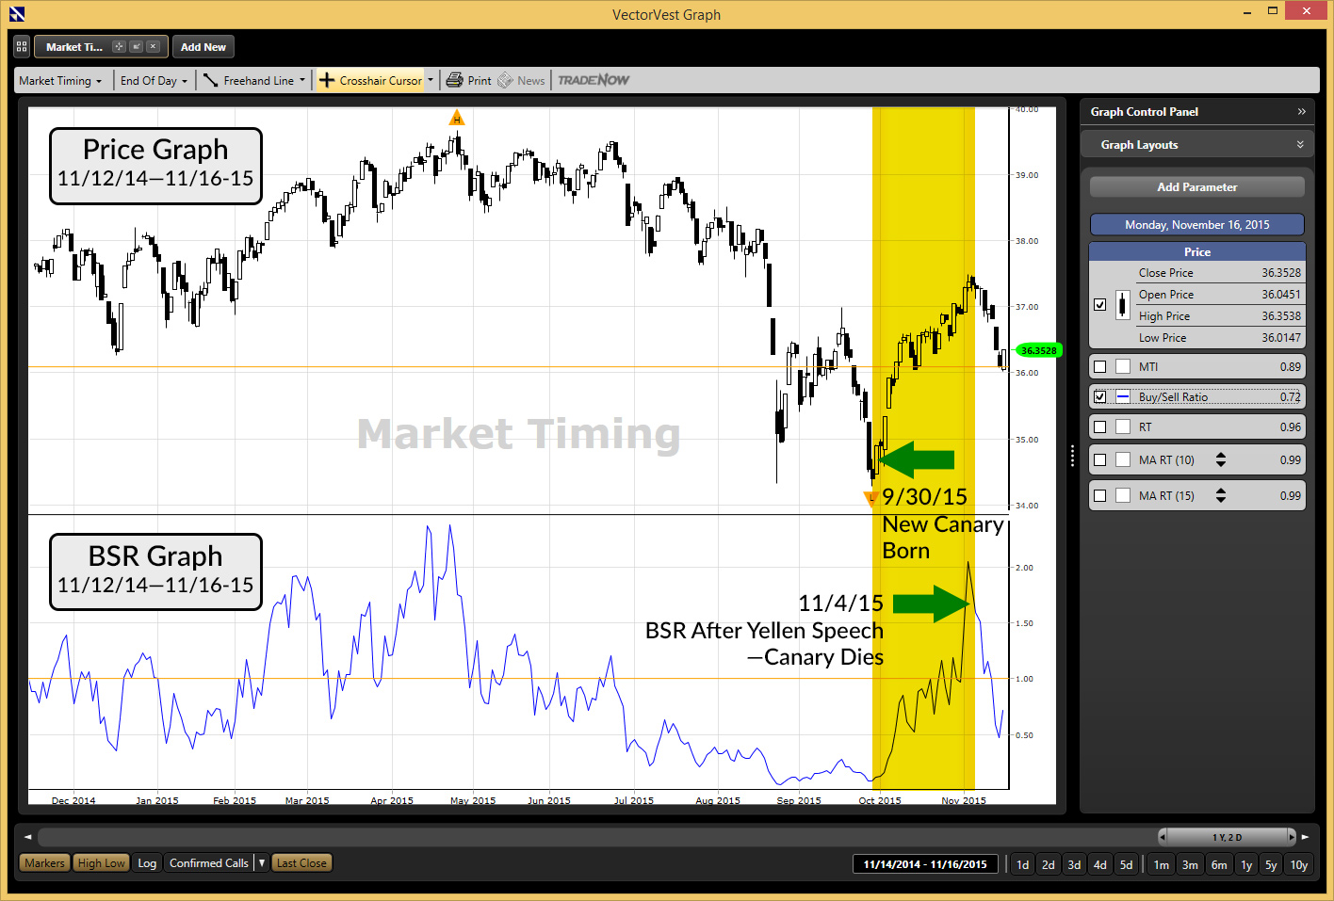Screen dimensions: 1334x901
Task: Click the TradeNow logo button
Action: (594, 81)
